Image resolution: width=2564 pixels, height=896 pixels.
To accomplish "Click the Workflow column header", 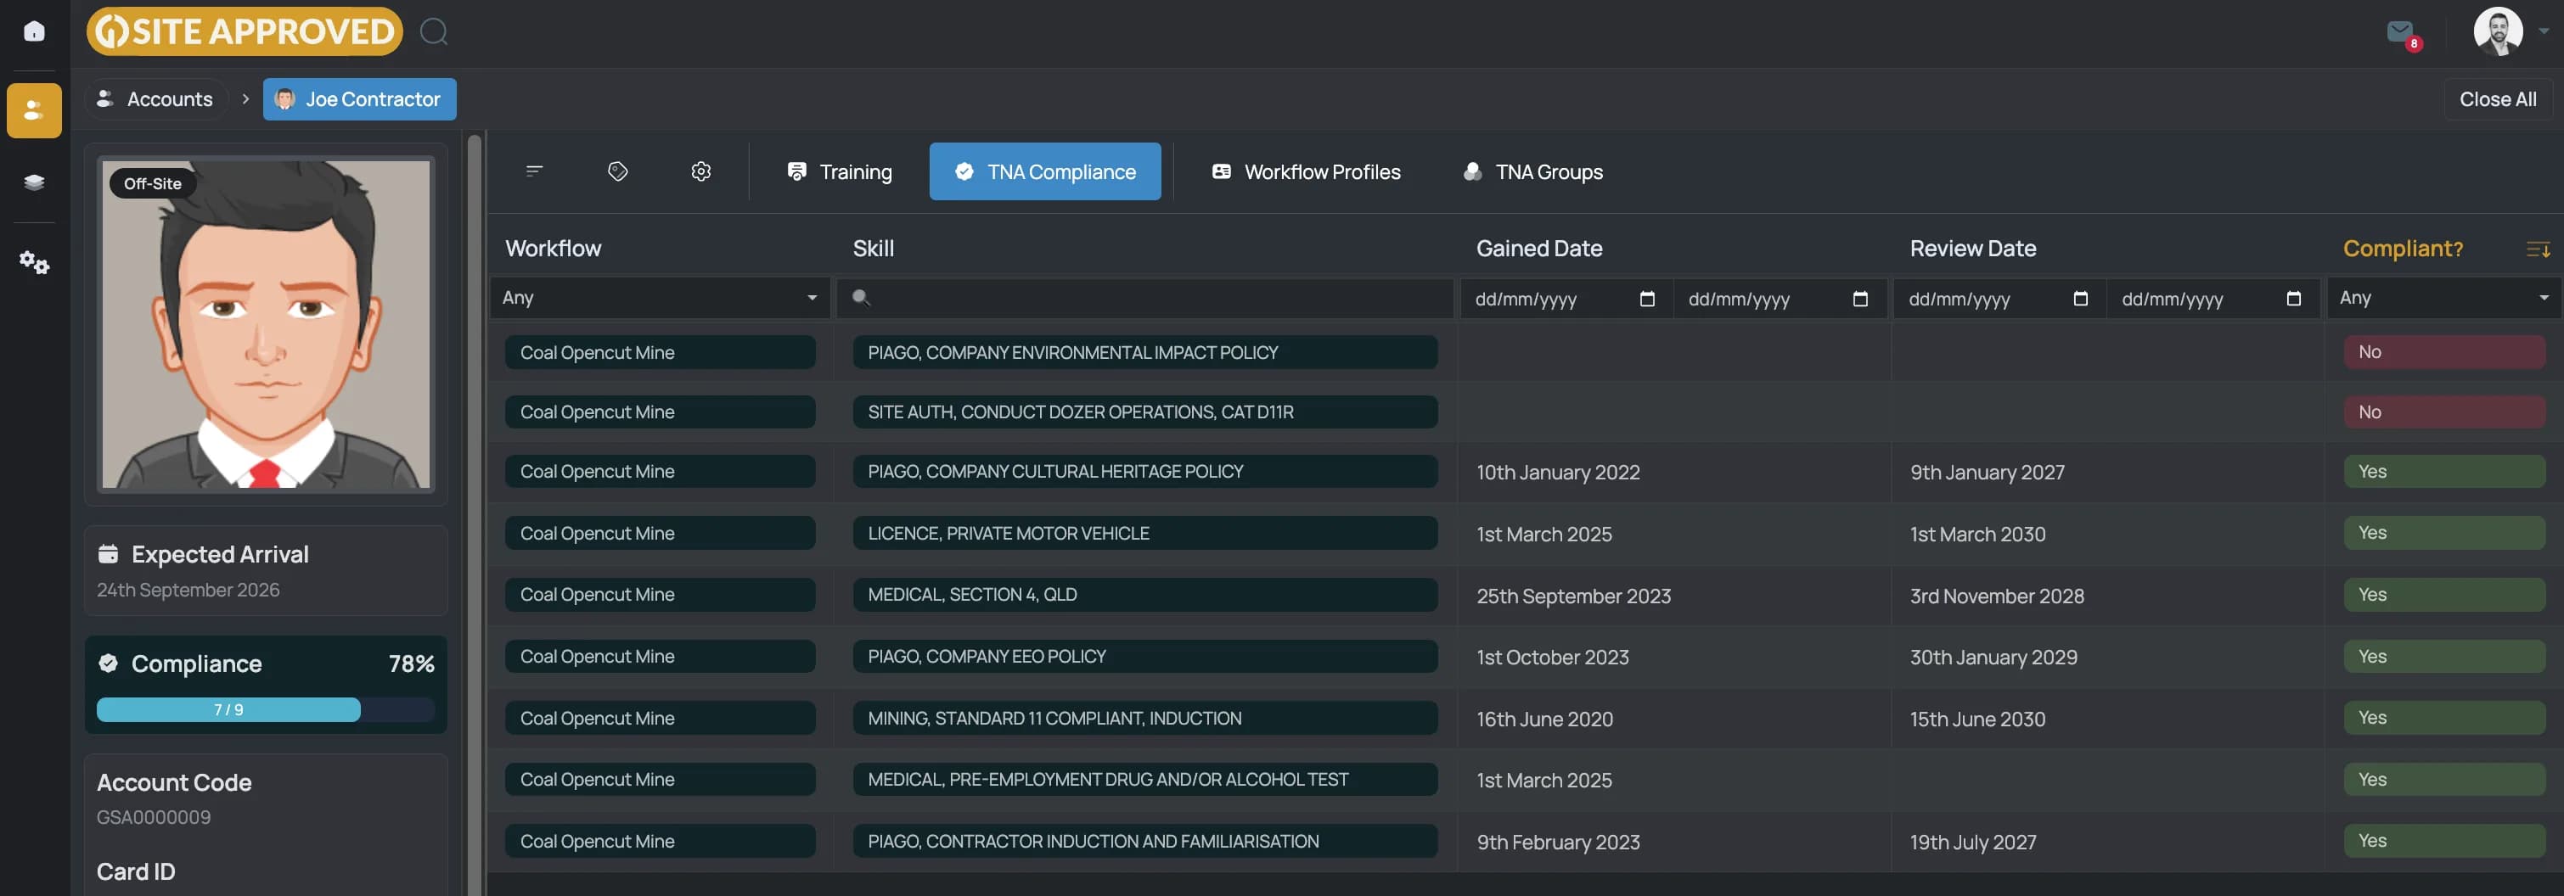I will [554, 249].
